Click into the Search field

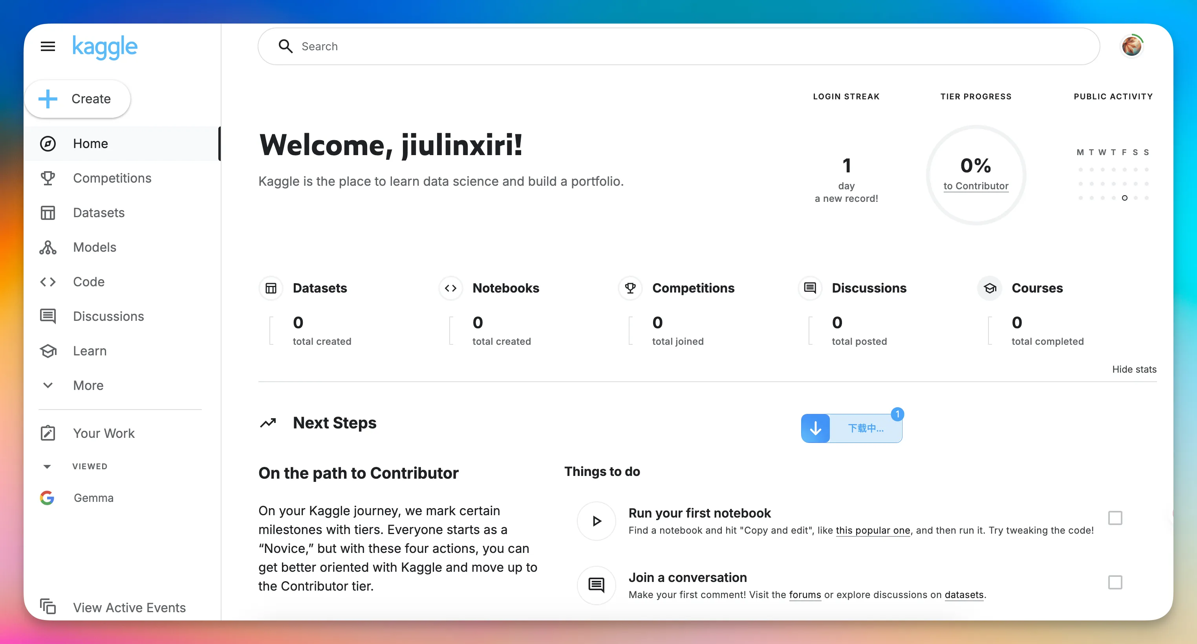tap(679, 46)
